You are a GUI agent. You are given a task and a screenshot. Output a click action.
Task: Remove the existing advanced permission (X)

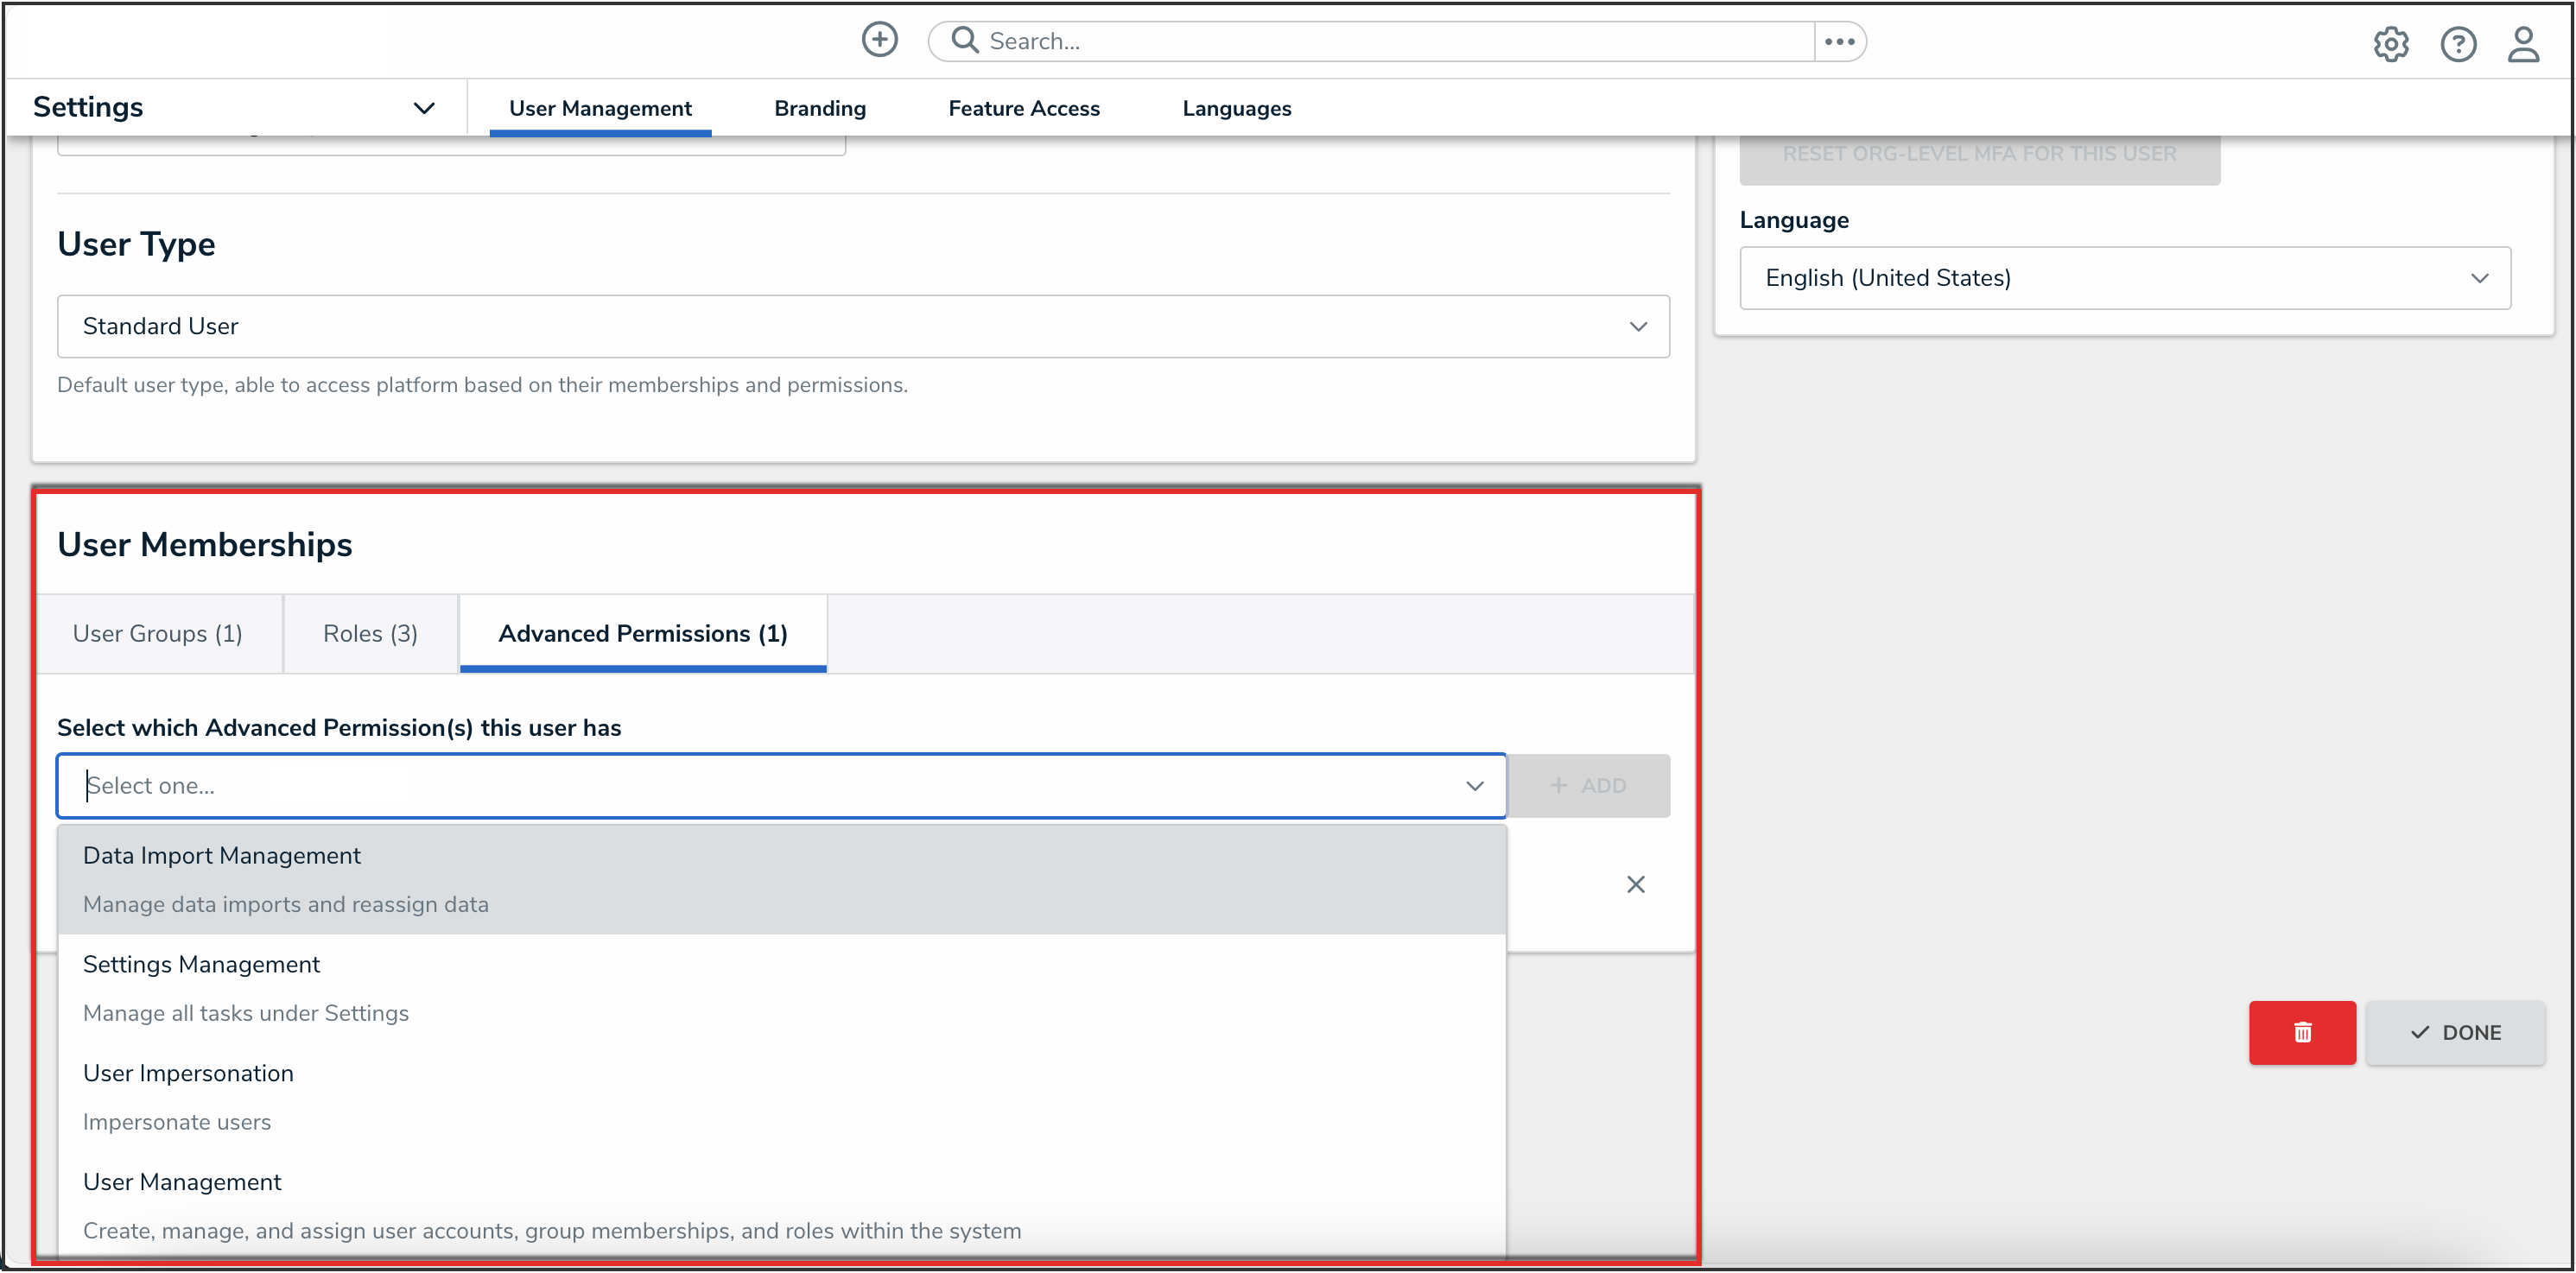click(x=1635, y=884)
